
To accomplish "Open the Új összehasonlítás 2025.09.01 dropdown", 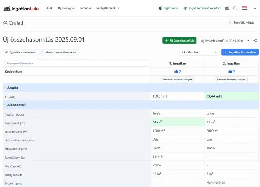I will (x=224, y=40).
